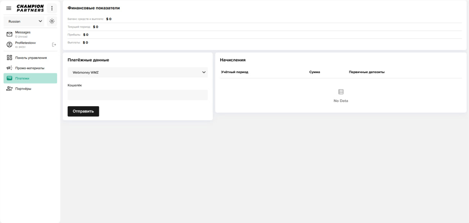Select the Партнёры menu item

(x=23, y=89)
